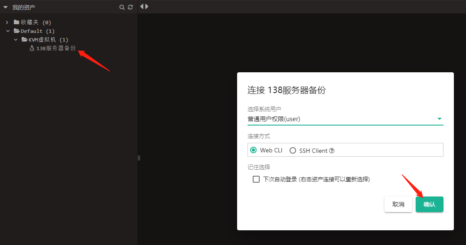Search assets with the magnifier icon
The image size is (466, 245).
(122, 7)
